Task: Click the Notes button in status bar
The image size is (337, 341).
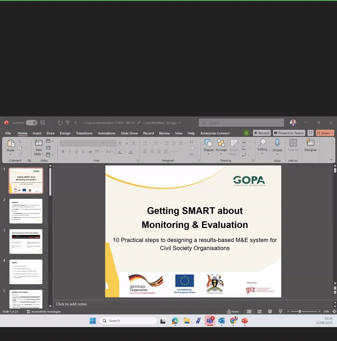Action: 233,311
